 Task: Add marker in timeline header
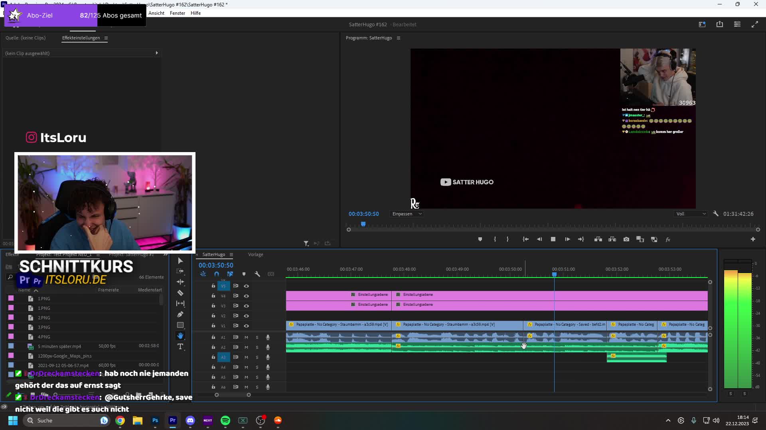pyautogui.click(x=244, y=274)
